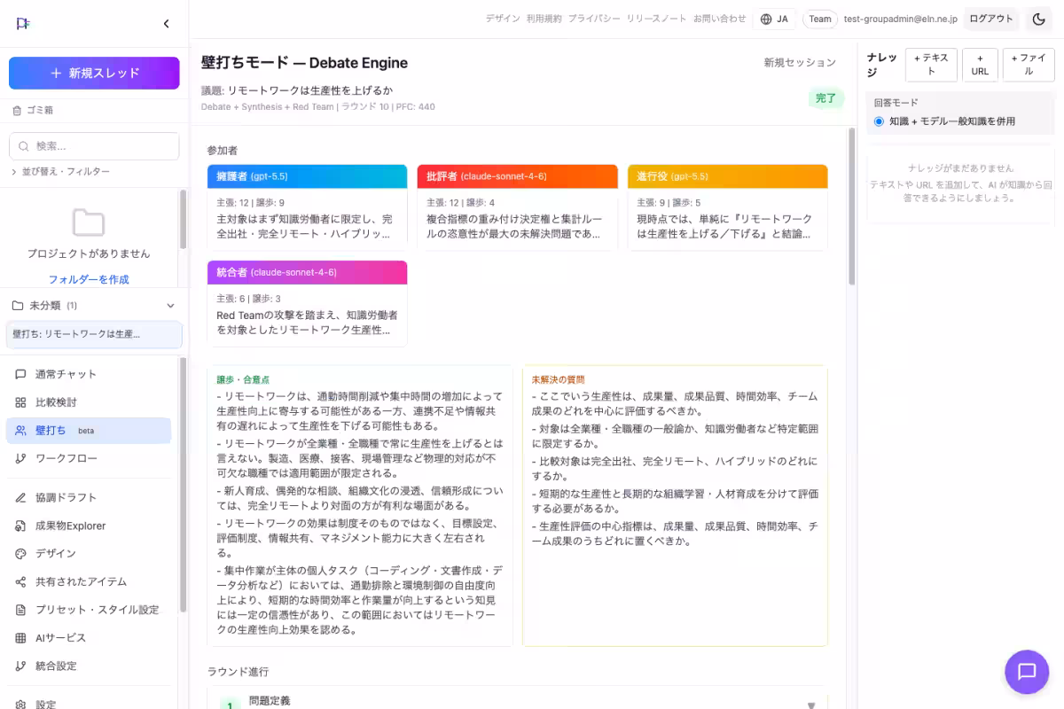
Task: Click 新規セッション button
Action: tap(800, 63)
